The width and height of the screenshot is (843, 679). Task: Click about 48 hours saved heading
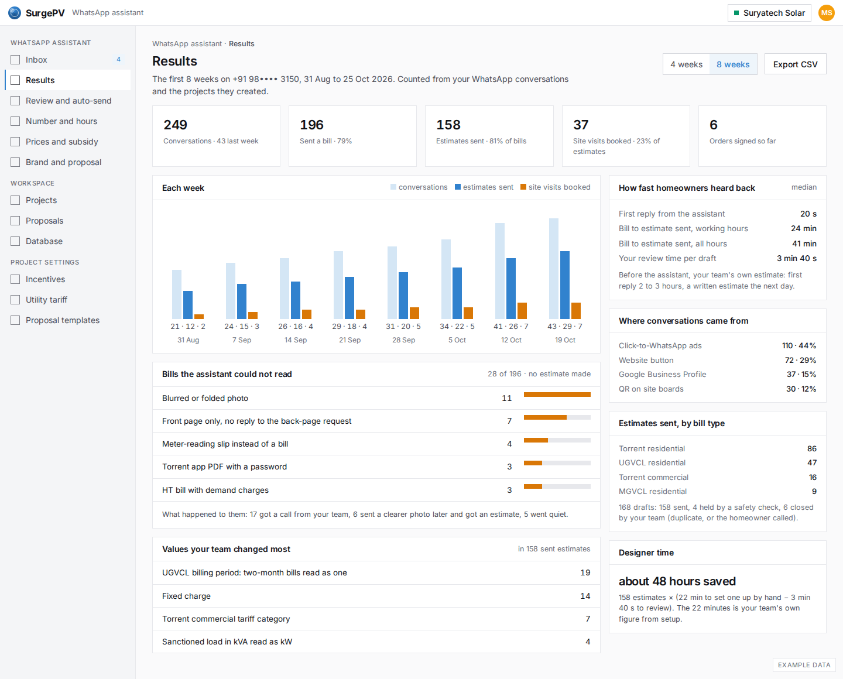point(677,581)
